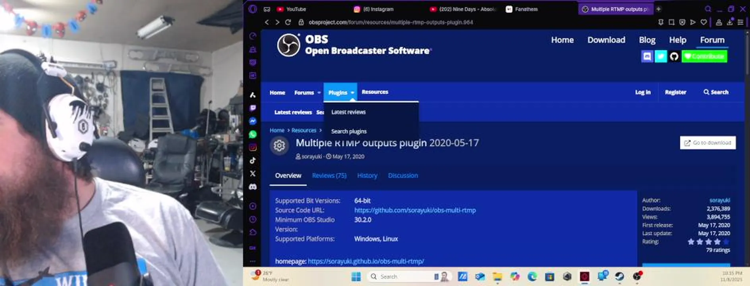The height and width of the screenshot is (286, 750).
Task: Click the OBS logo image
Action: (289, 45)
